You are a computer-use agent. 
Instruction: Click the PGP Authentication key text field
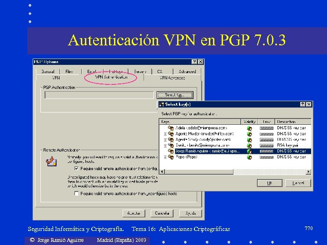tap(99, 95)
